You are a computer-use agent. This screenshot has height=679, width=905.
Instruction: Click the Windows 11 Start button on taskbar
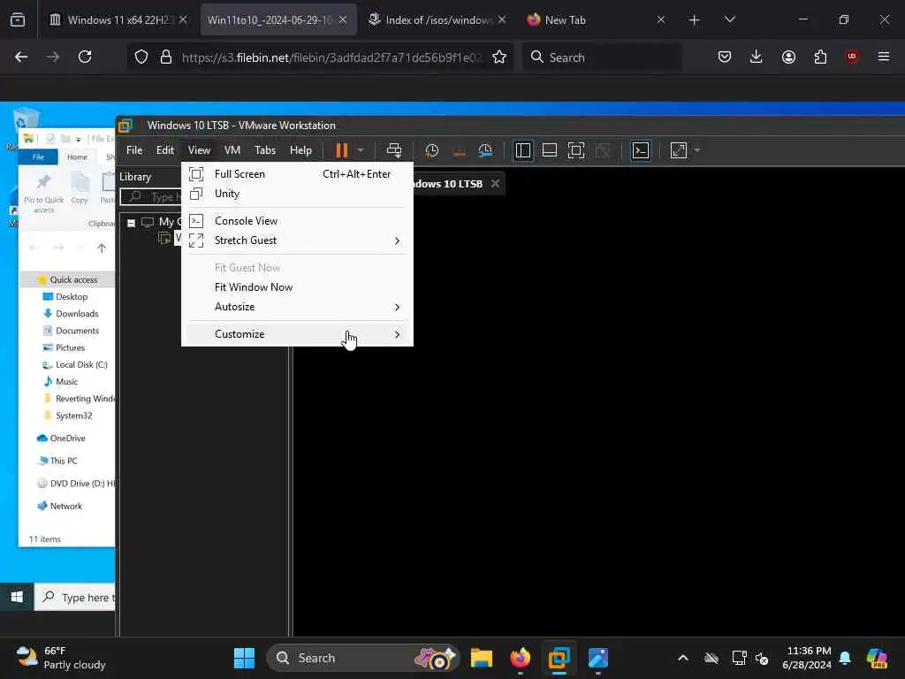(244, 658)
